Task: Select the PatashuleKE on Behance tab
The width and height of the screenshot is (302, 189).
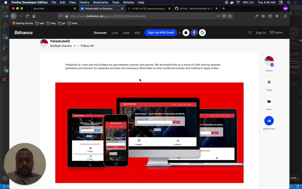Action: click(x=101, y=8)
